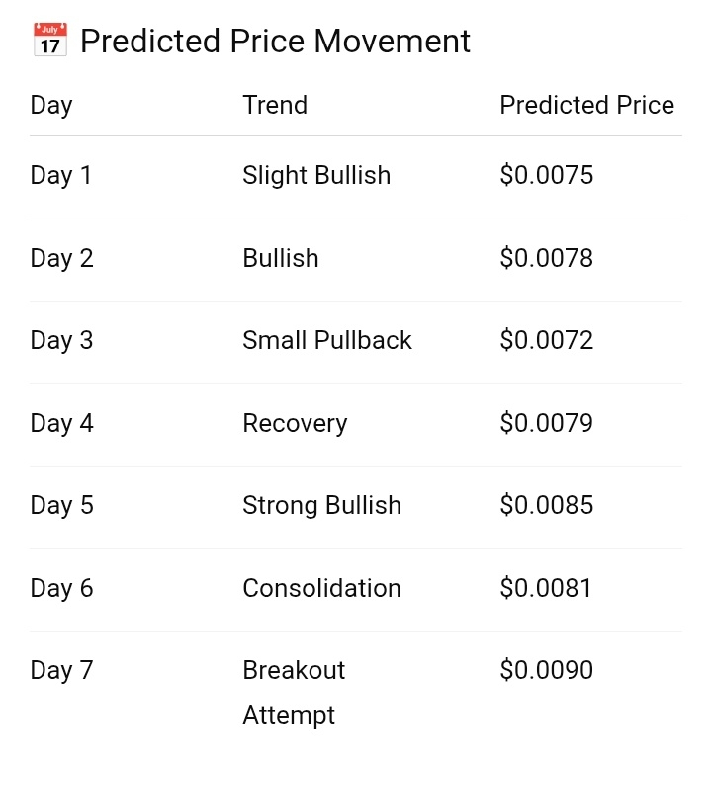Screen dimensions: 712x785
Task: Click the Predicted Price Movement heading
Action: point(275,42)
